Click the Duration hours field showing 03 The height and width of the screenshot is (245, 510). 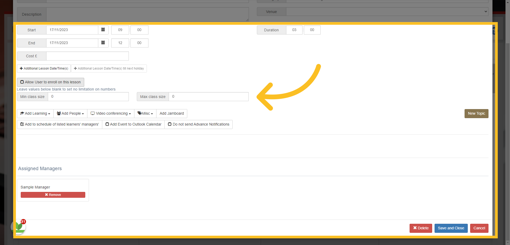coord(294,30)
